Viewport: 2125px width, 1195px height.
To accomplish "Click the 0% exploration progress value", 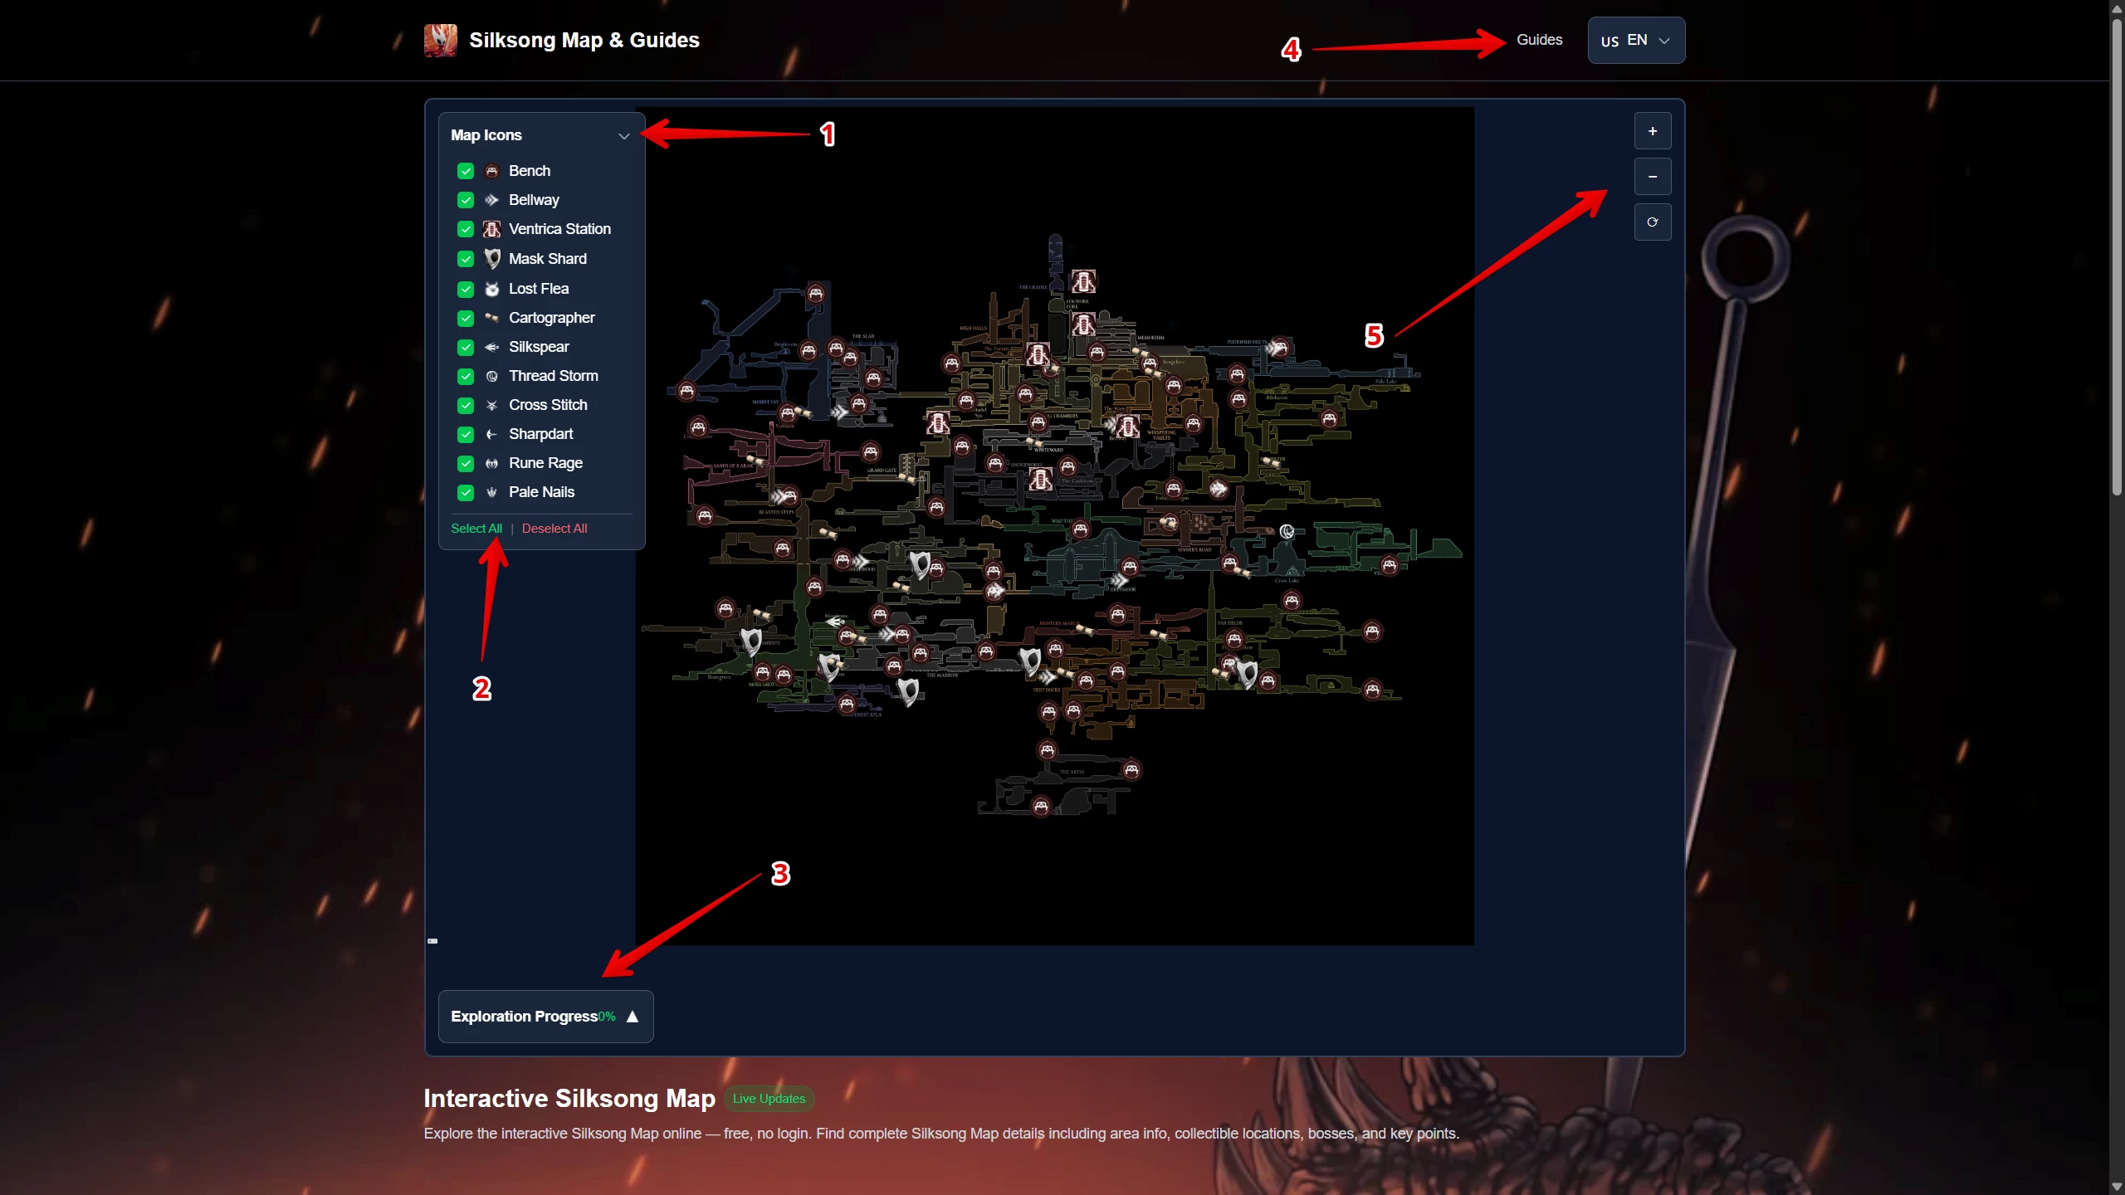I will (x=607, y=1017).
